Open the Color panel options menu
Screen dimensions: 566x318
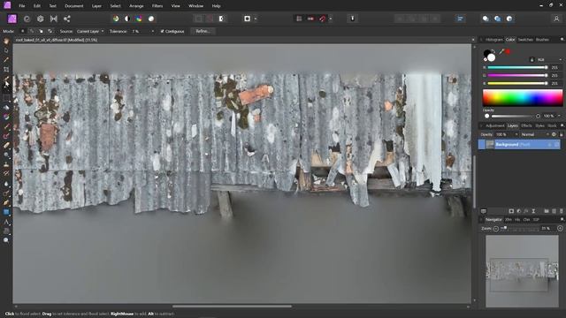pos(562,39)
